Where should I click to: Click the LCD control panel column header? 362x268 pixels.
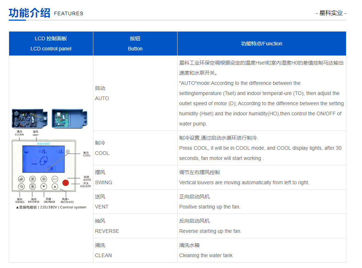50,43
